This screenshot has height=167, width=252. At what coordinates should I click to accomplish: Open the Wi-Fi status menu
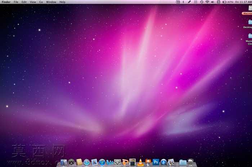207,2
